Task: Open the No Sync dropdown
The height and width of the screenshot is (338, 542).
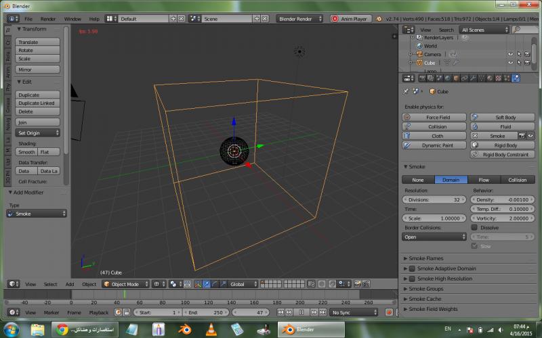Action: click(354, 312)
